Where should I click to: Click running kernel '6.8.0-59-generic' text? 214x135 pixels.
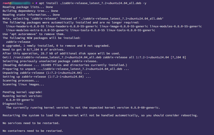(x=20, y=100)
